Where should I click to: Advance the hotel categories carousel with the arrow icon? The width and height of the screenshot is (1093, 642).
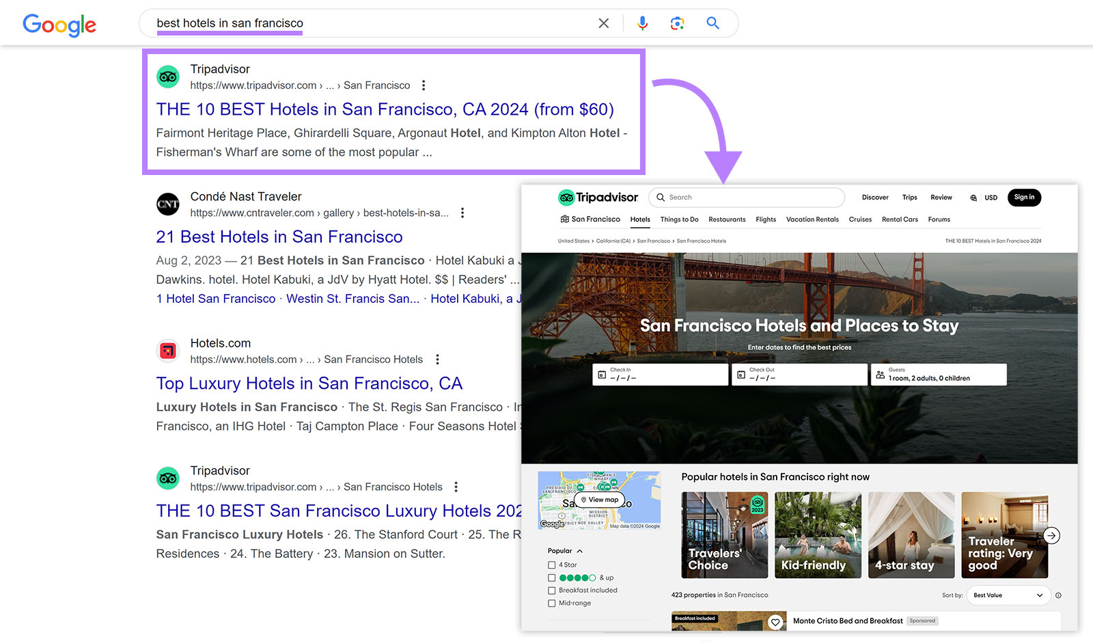click(x=1051, y=535)
